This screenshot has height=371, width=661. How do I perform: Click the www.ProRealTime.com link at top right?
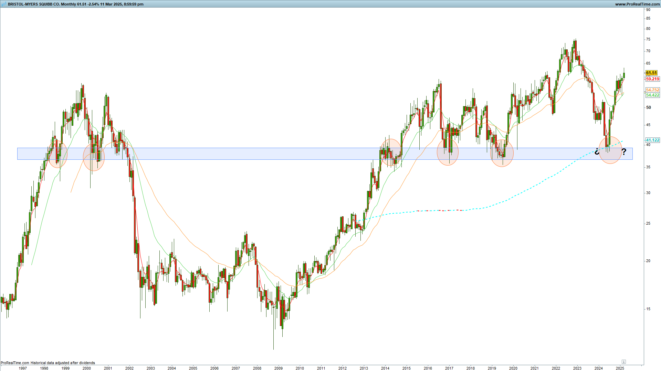pos(637,4)
